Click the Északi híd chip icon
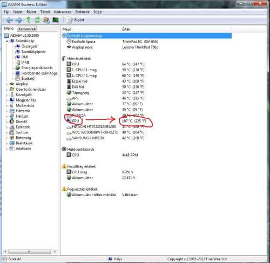The image size is (270, 263). click(69, 81)
